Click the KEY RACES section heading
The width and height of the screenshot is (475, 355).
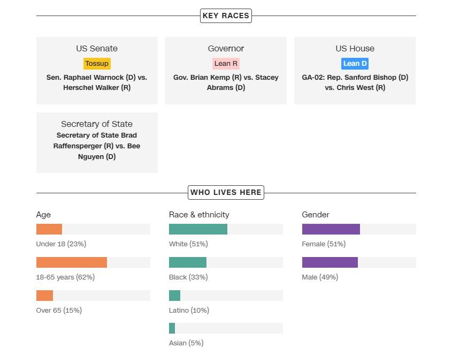coord(226,16)
